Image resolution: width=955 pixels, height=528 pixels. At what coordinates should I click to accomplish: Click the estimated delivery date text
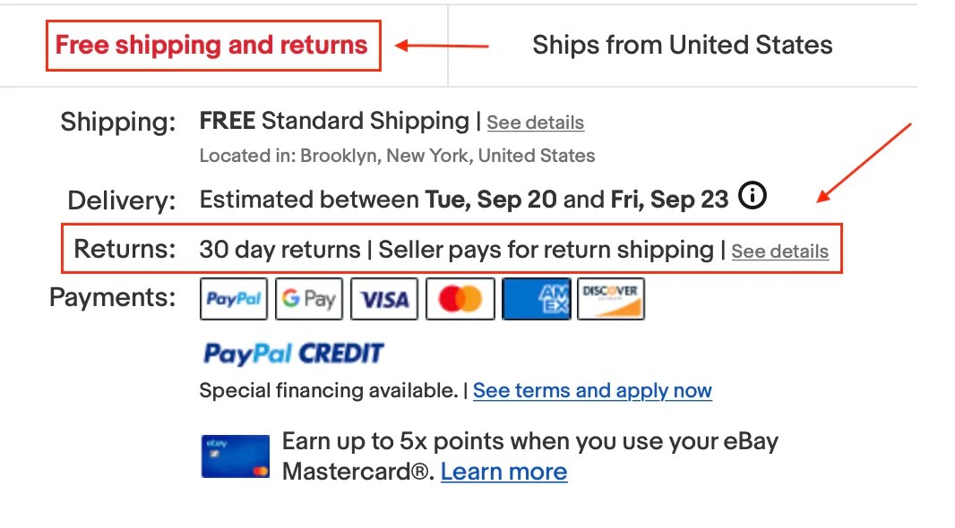(x=463, y=200)
